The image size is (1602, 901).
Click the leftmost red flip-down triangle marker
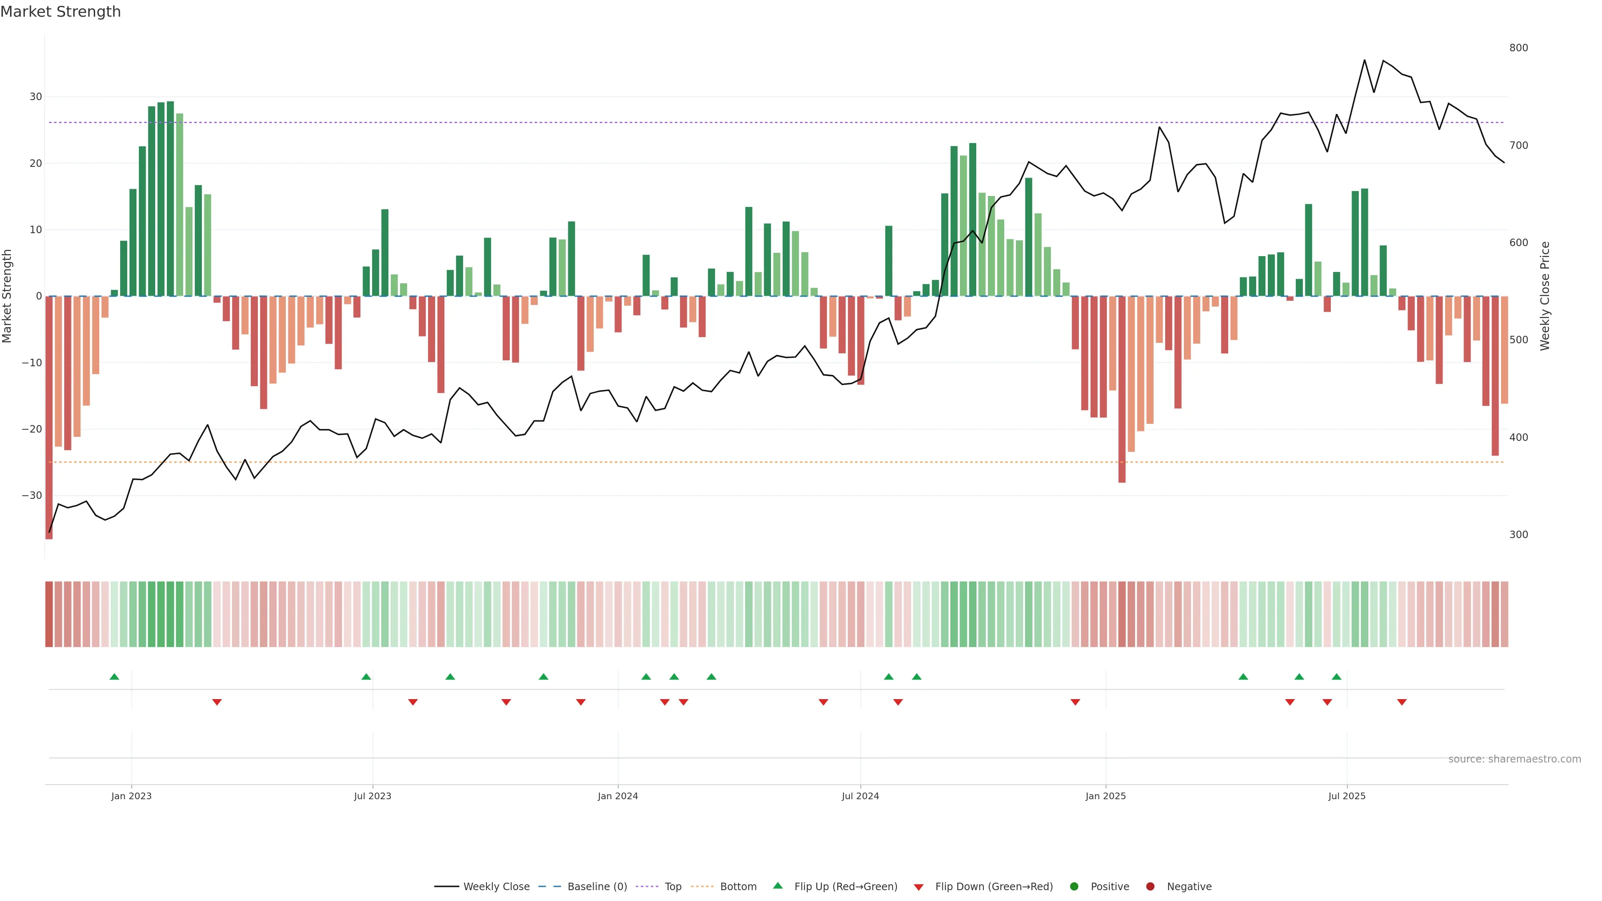click(x=217, y=702)
